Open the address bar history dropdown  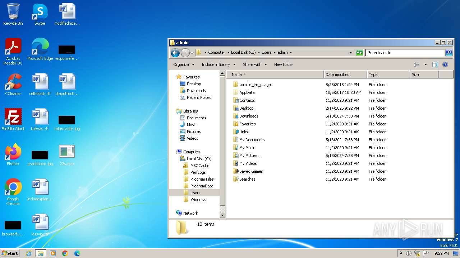pos(350,53)
